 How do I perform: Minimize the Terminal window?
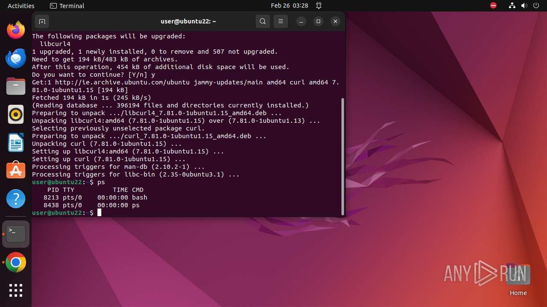[x=301, y=21]
